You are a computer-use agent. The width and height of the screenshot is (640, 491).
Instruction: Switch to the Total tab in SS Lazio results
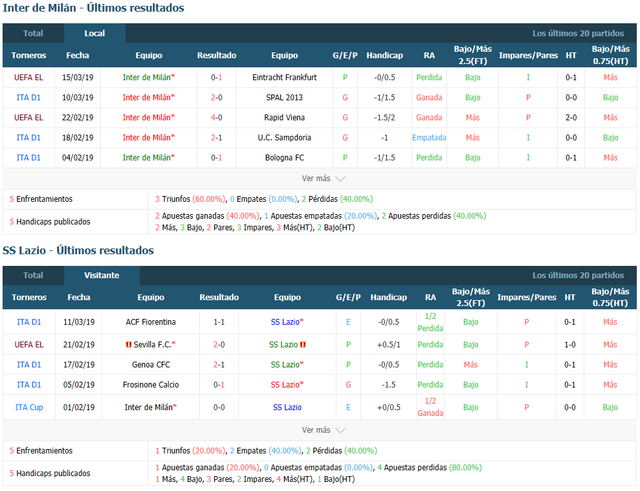point(33,276)
